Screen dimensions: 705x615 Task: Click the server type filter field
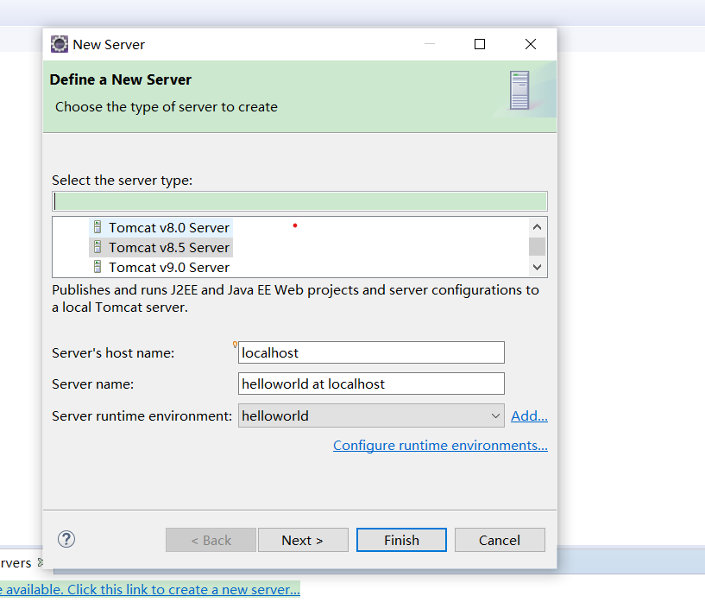pos(299,200)
